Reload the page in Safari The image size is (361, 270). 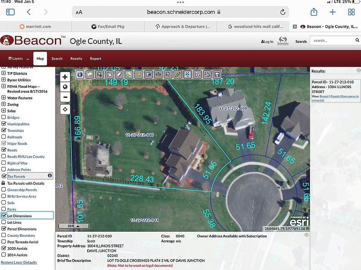pos(283,12)
